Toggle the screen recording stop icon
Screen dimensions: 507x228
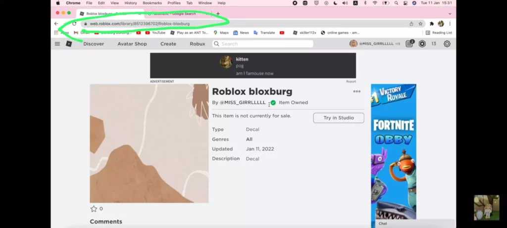point(295,3)
